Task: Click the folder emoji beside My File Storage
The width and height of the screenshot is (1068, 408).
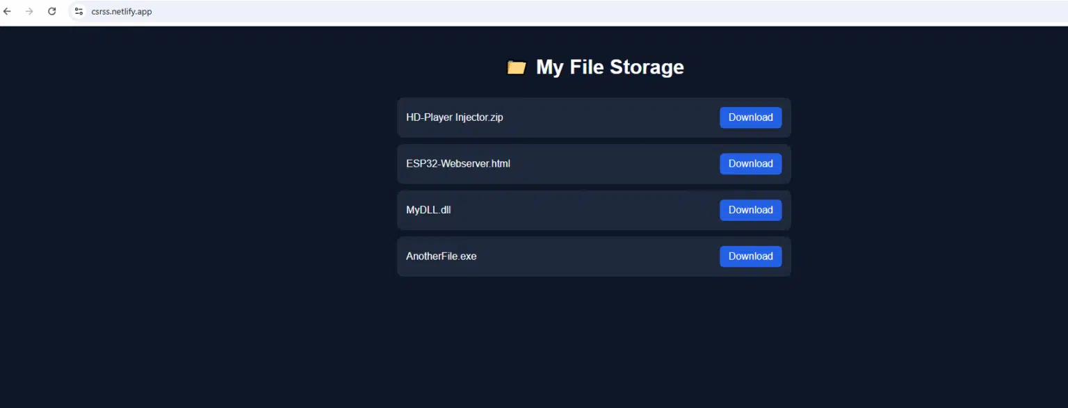Action: pos(515,67)
